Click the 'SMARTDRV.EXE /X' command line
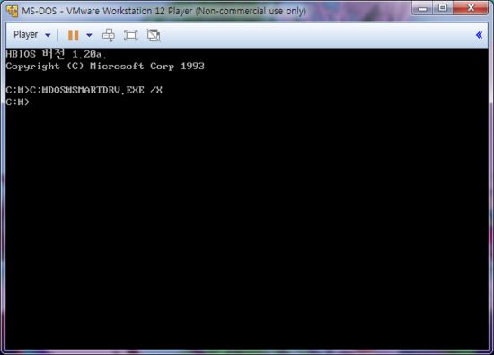This screenshot has width=494, height=355. pyautogui.click(x=84, y=90)
